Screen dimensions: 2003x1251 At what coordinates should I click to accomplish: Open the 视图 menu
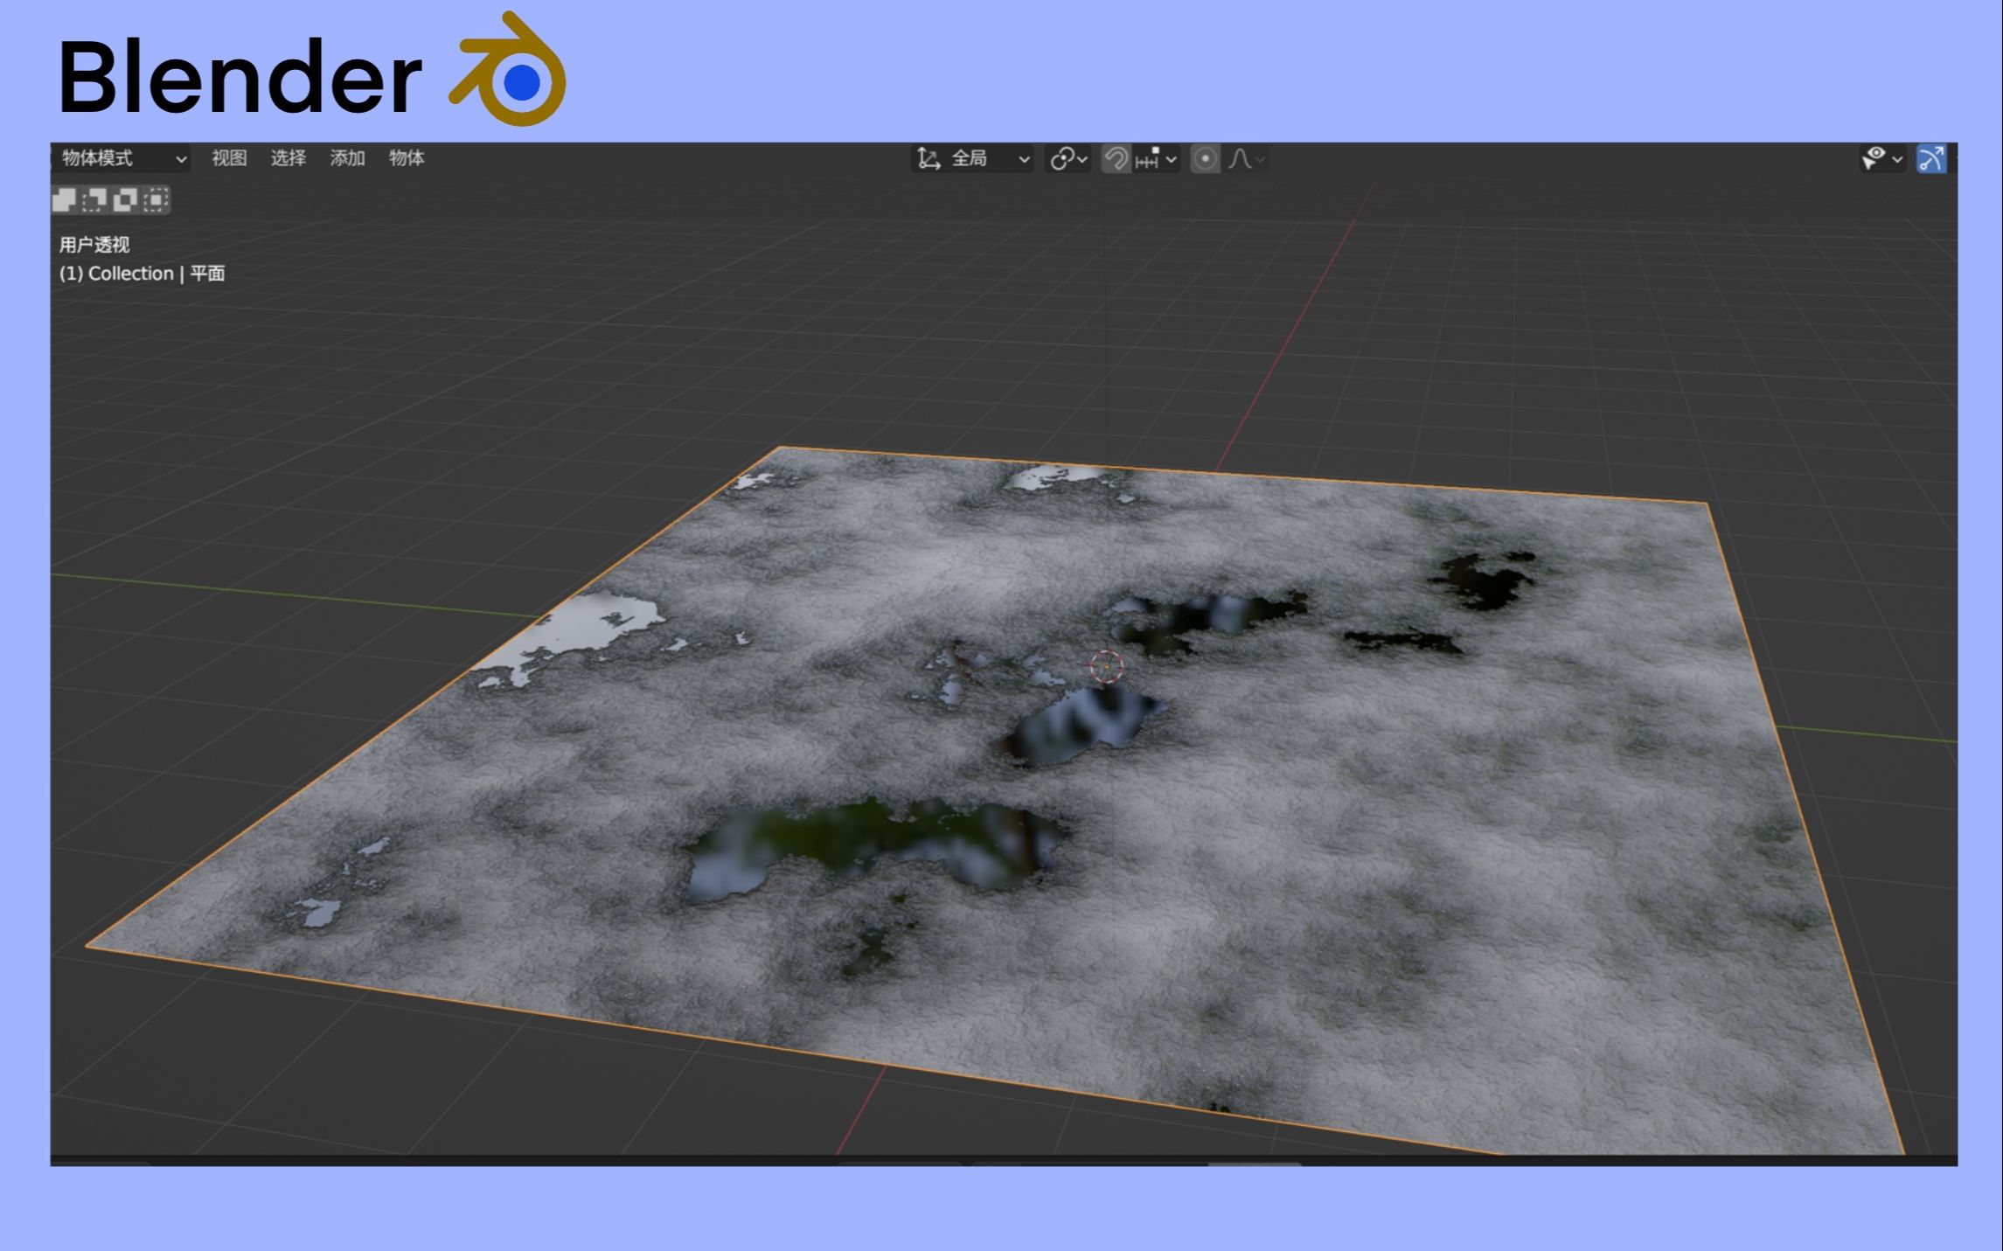229,158
